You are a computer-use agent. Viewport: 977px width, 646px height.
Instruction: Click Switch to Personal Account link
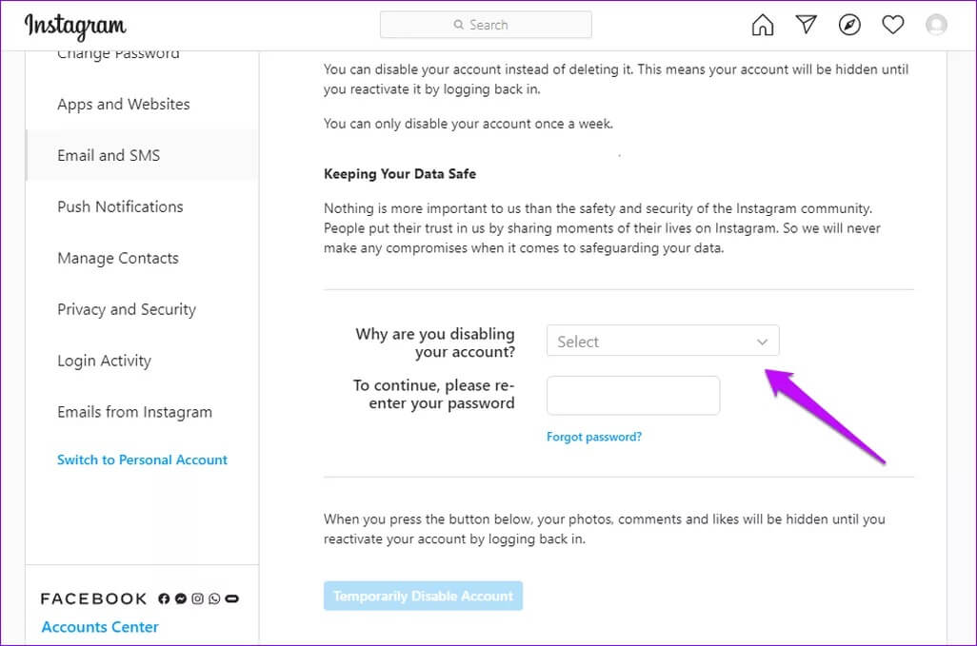[142, 460]
